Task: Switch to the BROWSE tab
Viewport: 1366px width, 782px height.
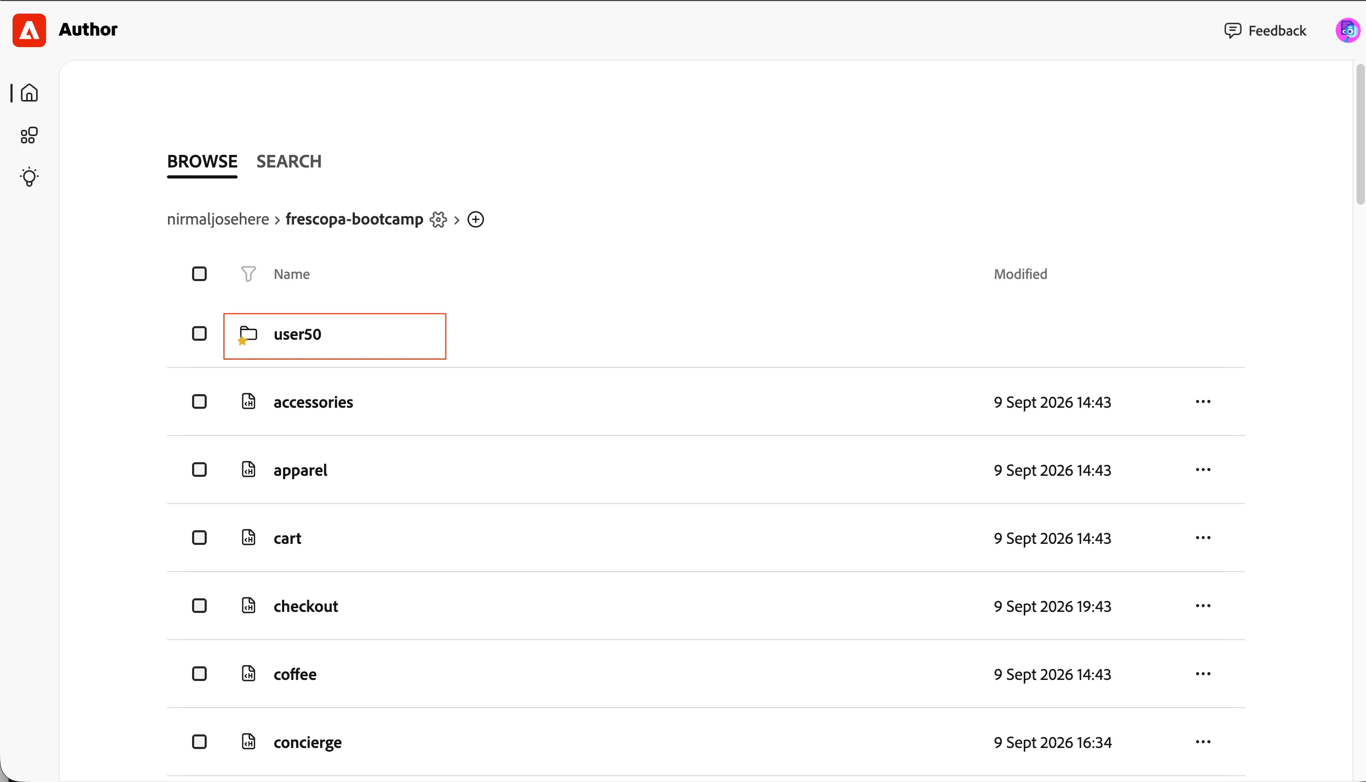Action: [202, 161]
